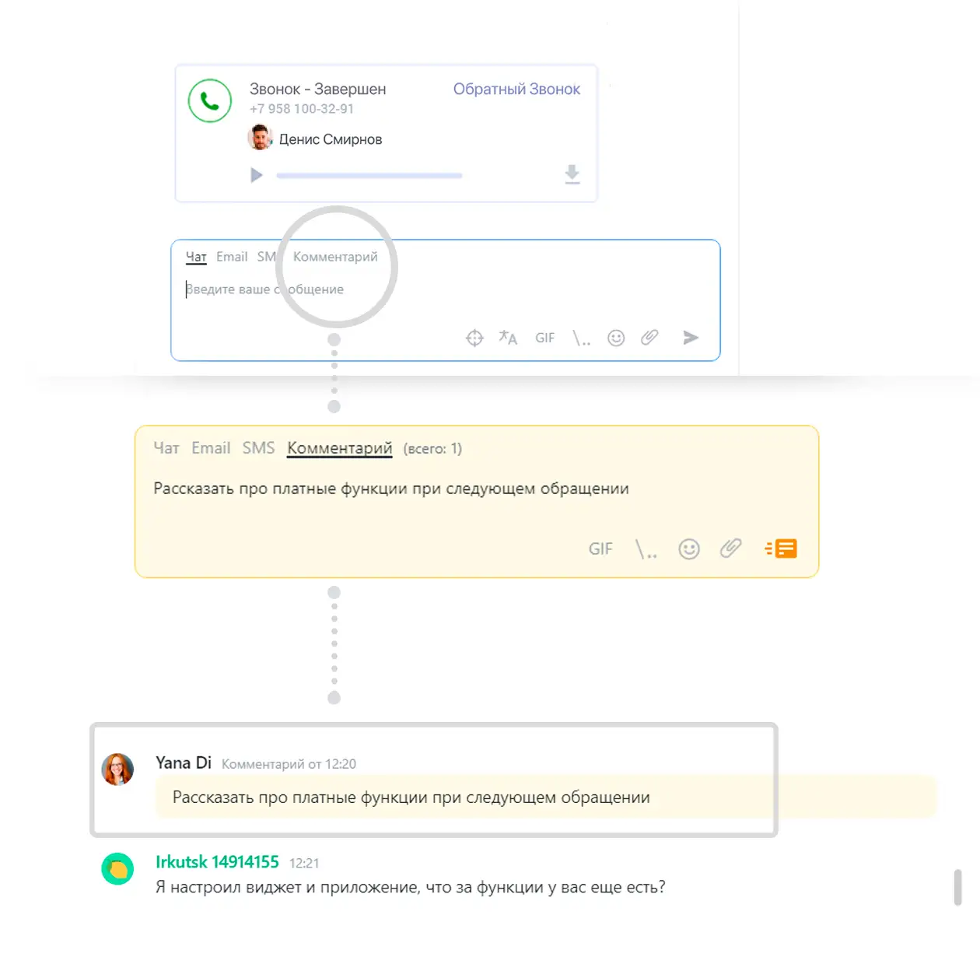This screenshot has height=971, width=980.
Task: Play the call recording
Action: 256,175
